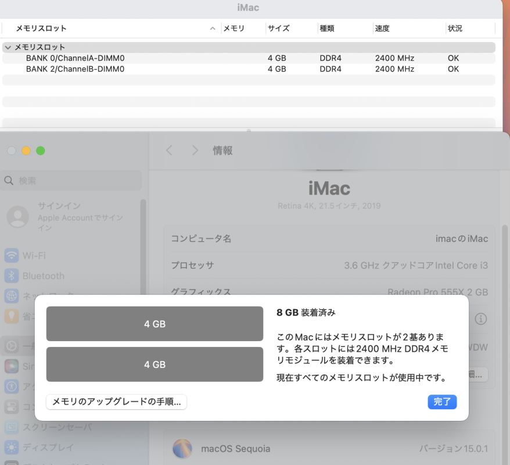Click the macOS Sequoia icon
The height and width of the screenshot is (465, 510).
click(182, 448)
